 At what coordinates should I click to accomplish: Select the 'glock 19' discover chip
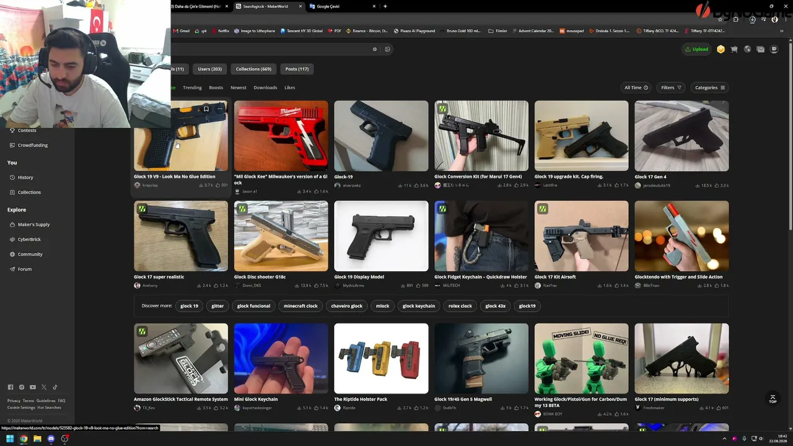pos(189,306)
